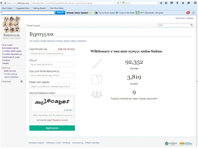Open Getting Started bookmark
Screen dimensions: 198x148
click(x=39, y=8)
